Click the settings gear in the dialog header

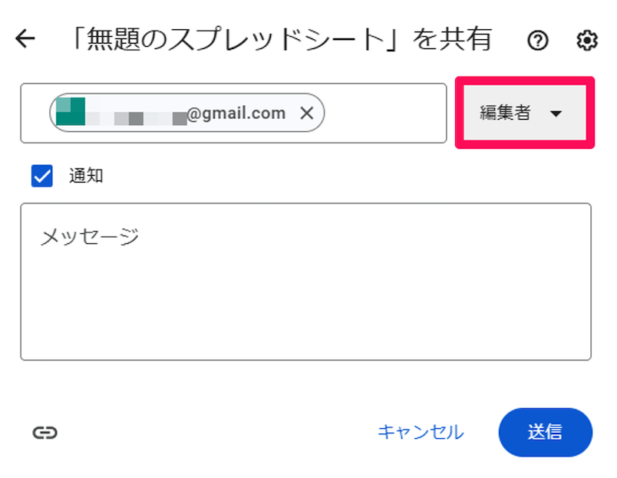click(x=586, y=41)
